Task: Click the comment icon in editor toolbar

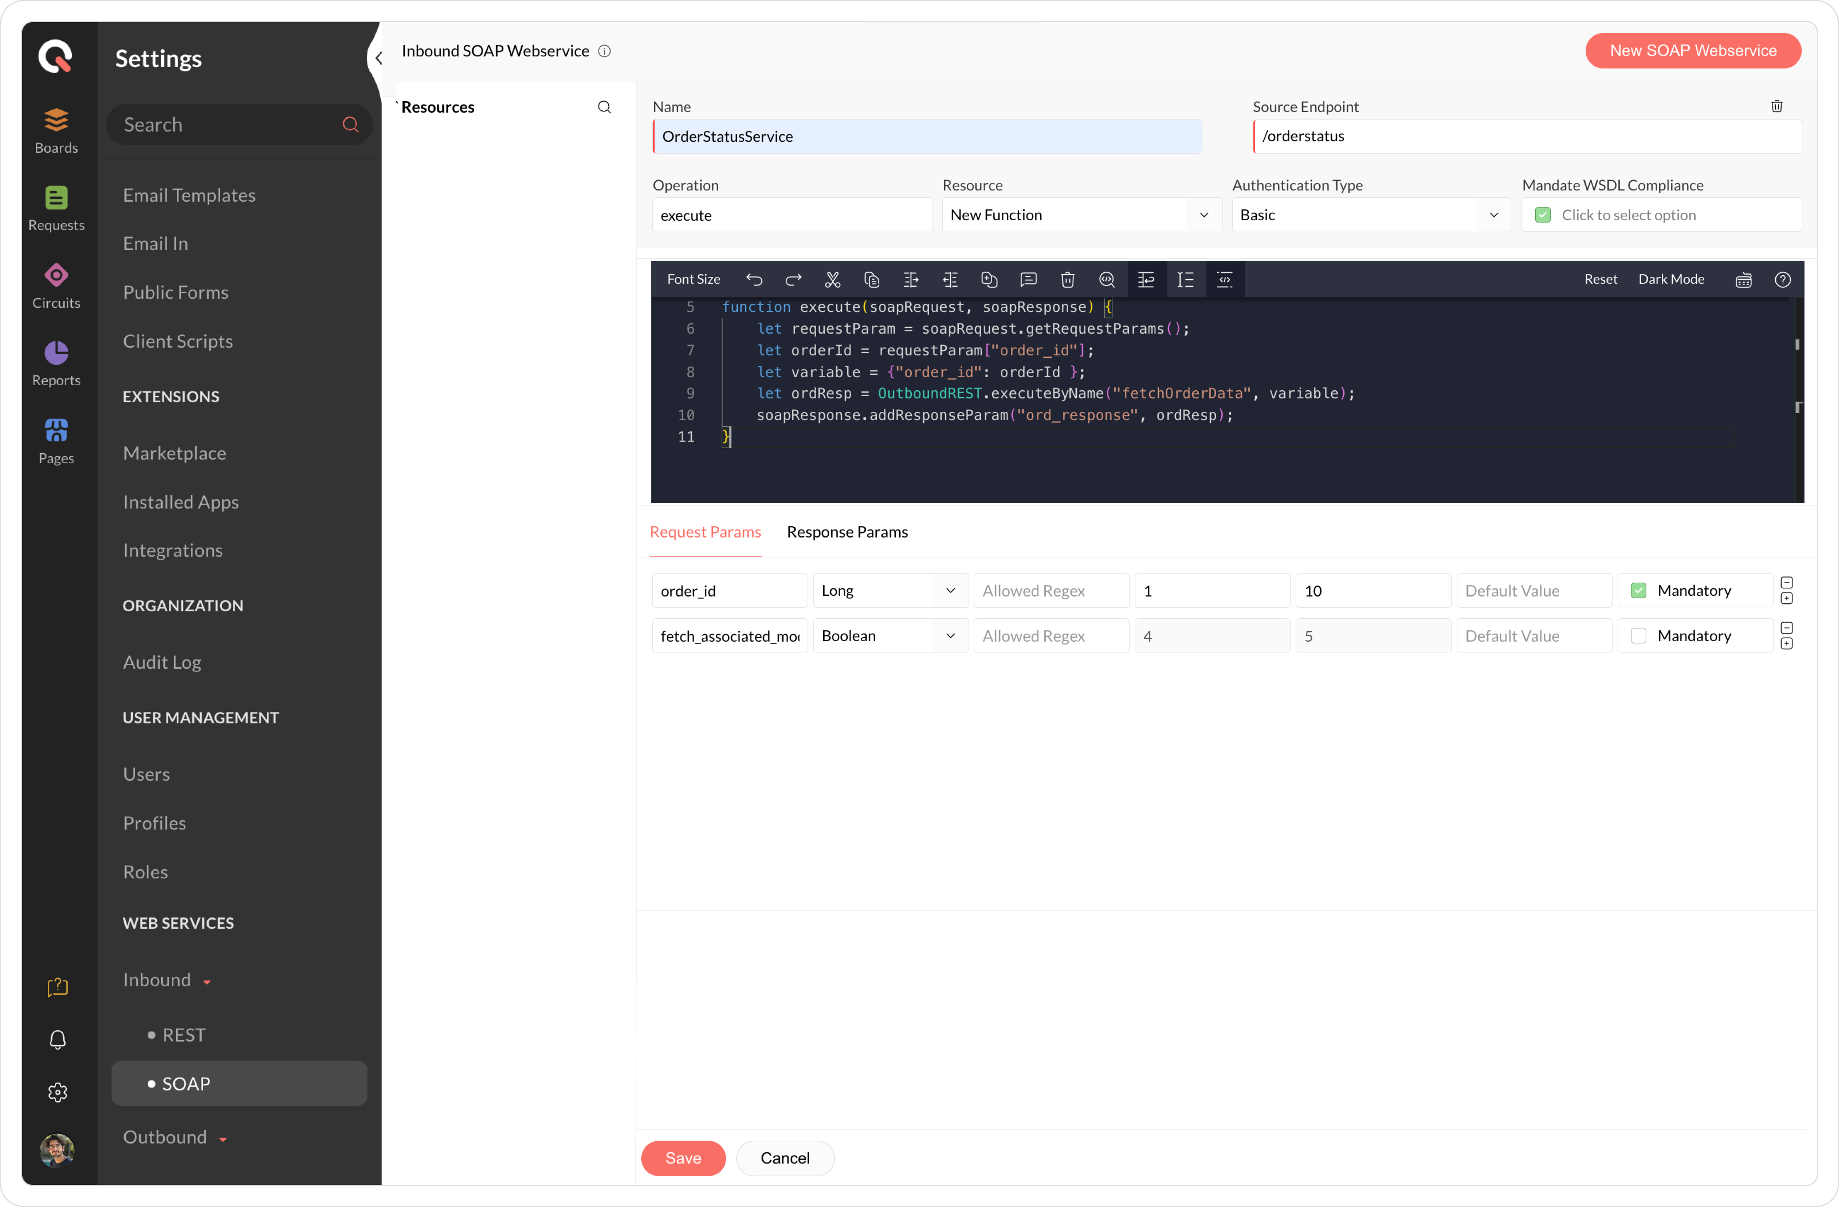Action: point(1027,280)
